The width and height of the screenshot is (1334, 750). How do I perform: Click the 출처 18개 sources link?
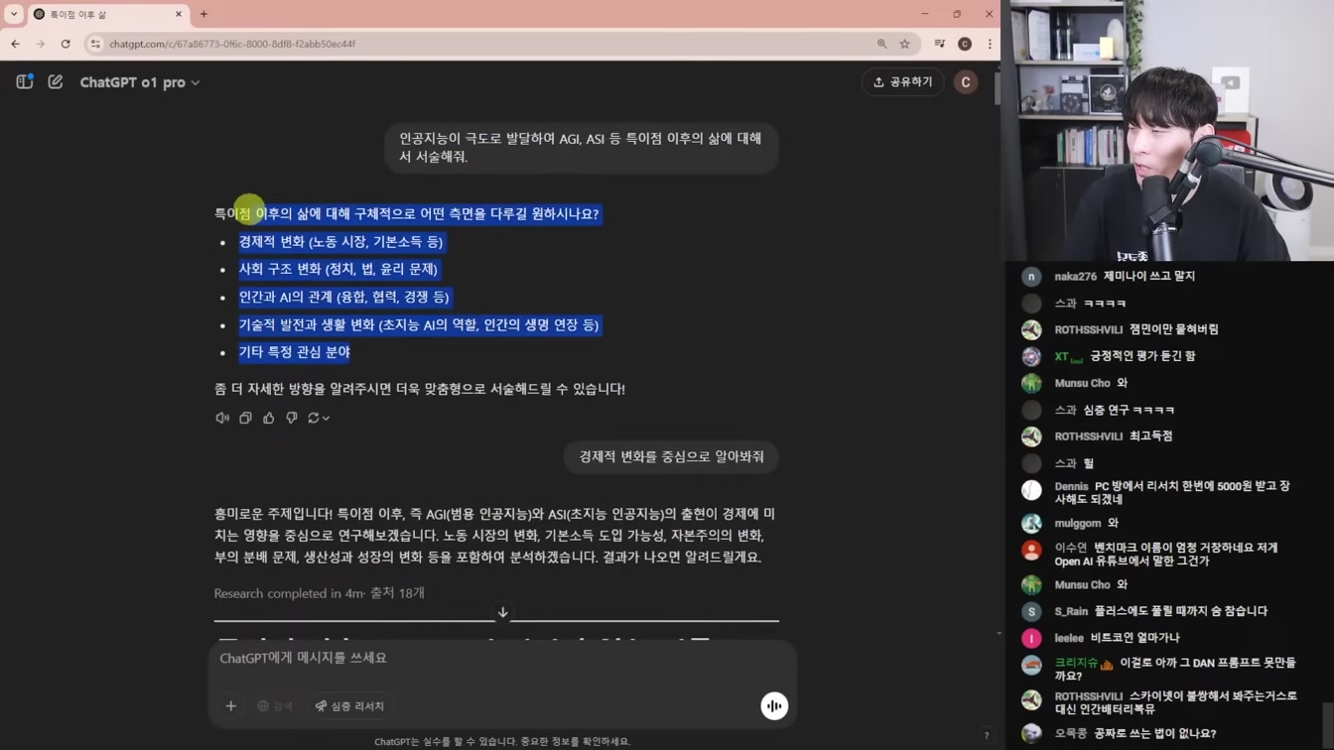coord(397,593)
